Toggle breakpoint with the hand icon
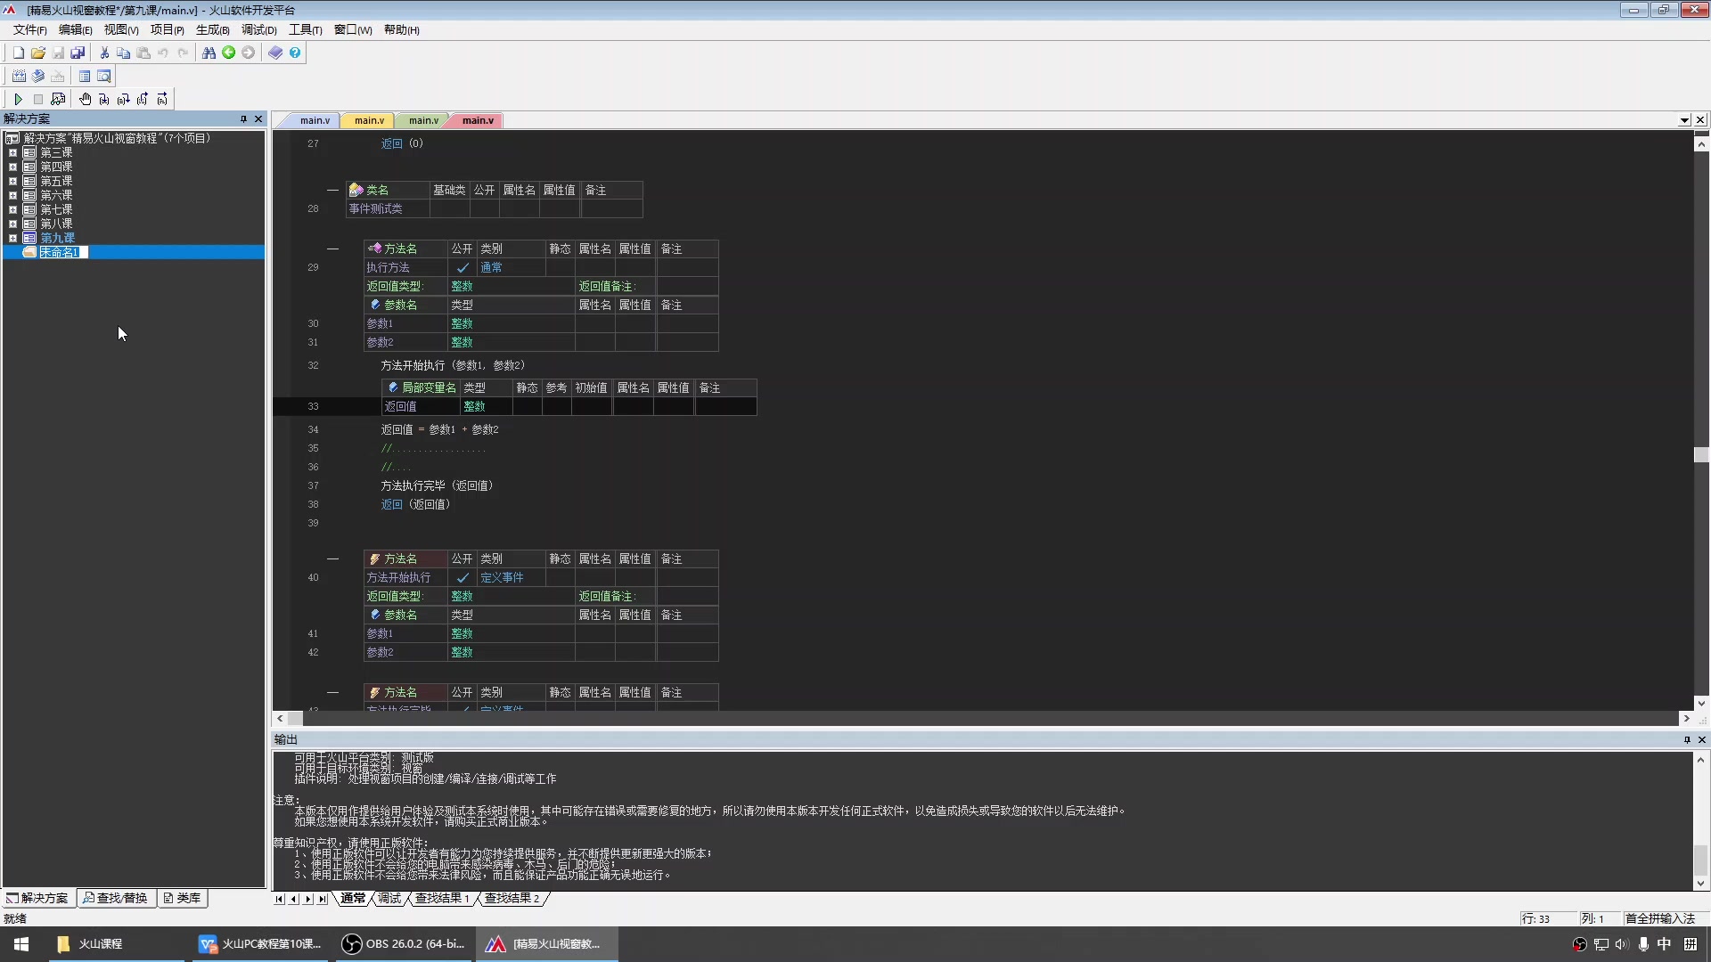Viewport: 1711px width, 962px height. click(85, 99)
